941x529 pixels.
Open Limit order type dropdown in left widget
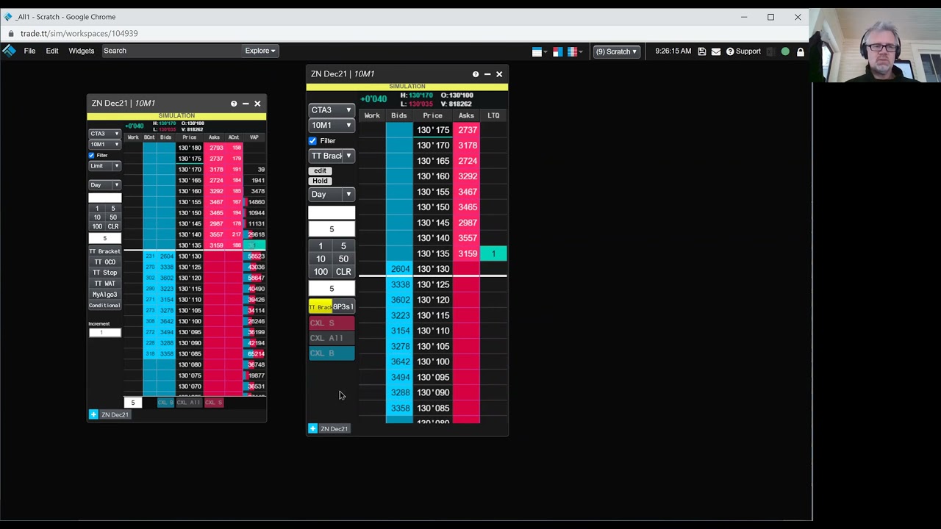click(104, 166)
